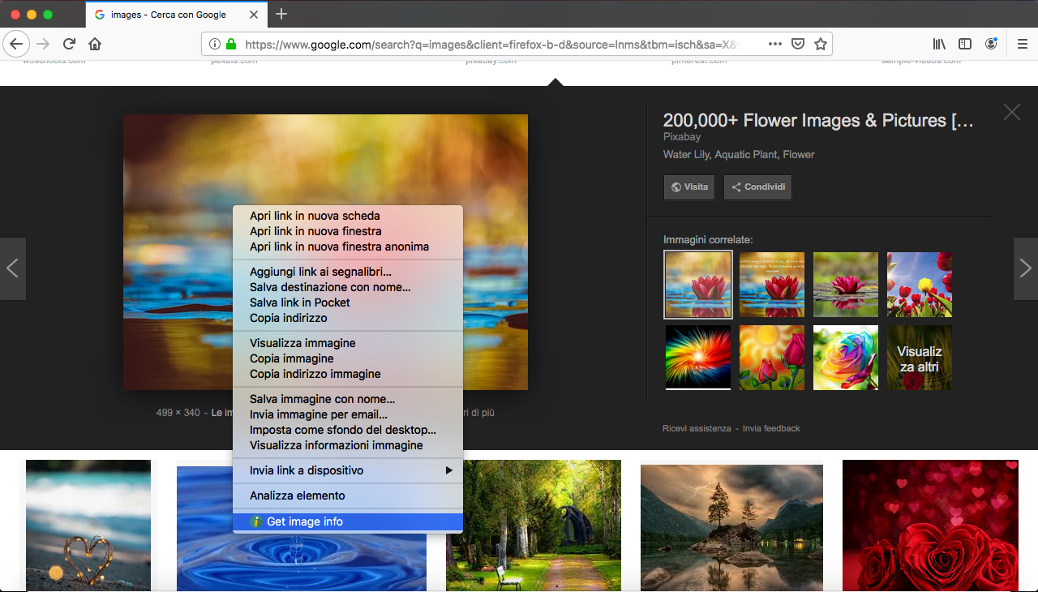This screenshot has width=1038, height=592.
Task: Choose 'Apri link in nuova finestra'
Action: (348, 231)
